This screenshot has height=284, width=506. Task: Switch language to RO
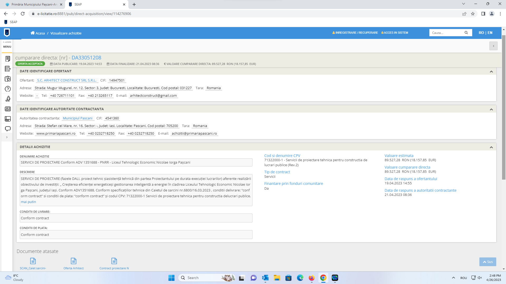pos(481,33)
